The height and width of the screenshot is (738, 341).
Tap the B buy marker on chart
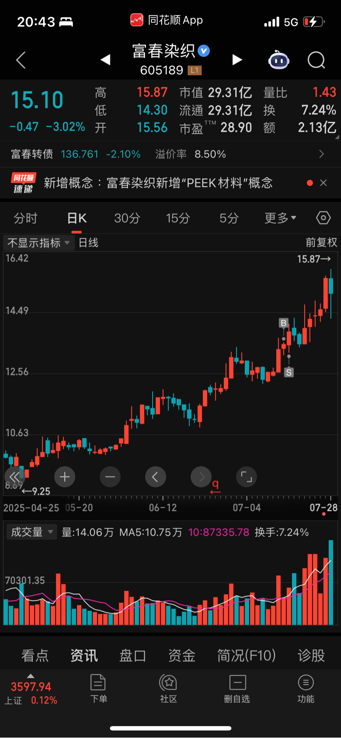point(283,323)
